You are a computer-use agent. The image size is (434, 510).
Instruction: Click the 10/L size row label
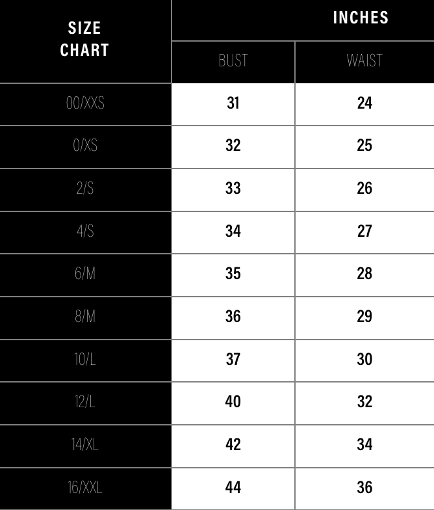pyautogui.click(x=85, y=359)
